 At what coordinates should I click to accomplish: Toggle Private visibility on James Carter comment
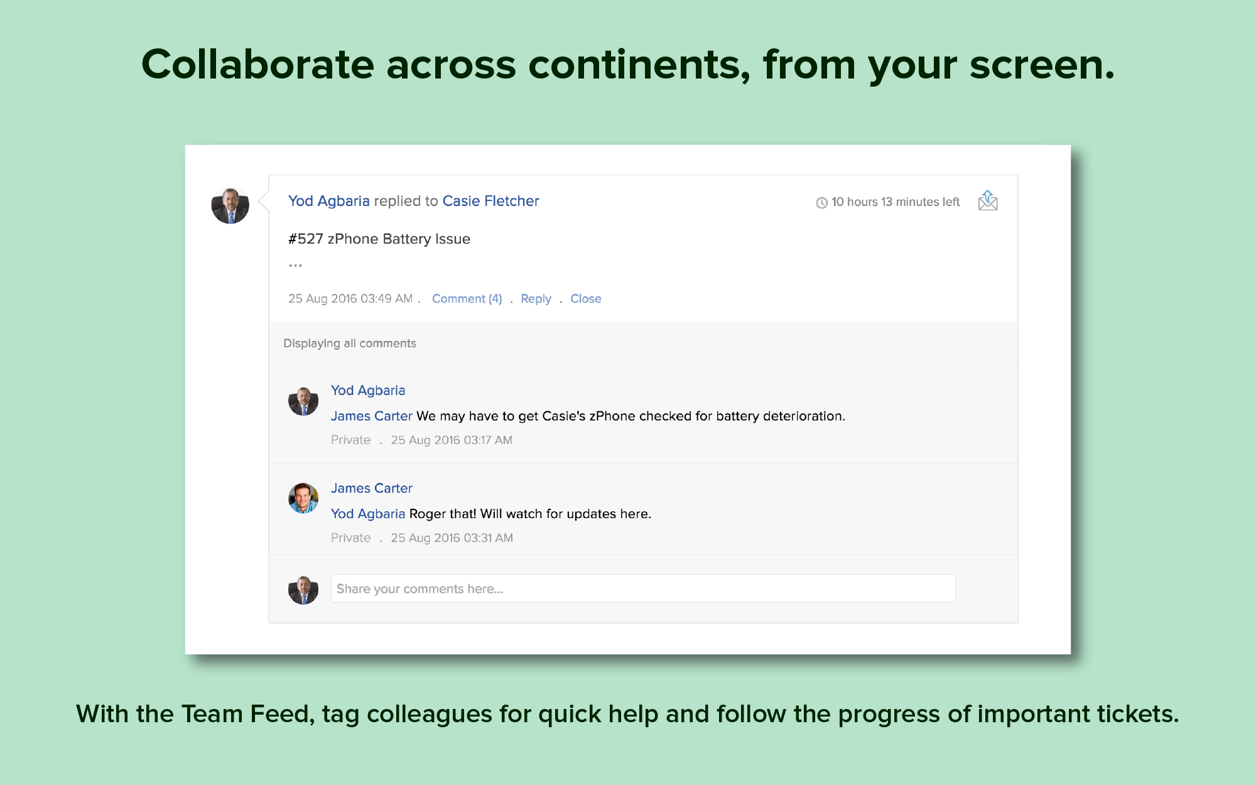click(x=351, y=538)
